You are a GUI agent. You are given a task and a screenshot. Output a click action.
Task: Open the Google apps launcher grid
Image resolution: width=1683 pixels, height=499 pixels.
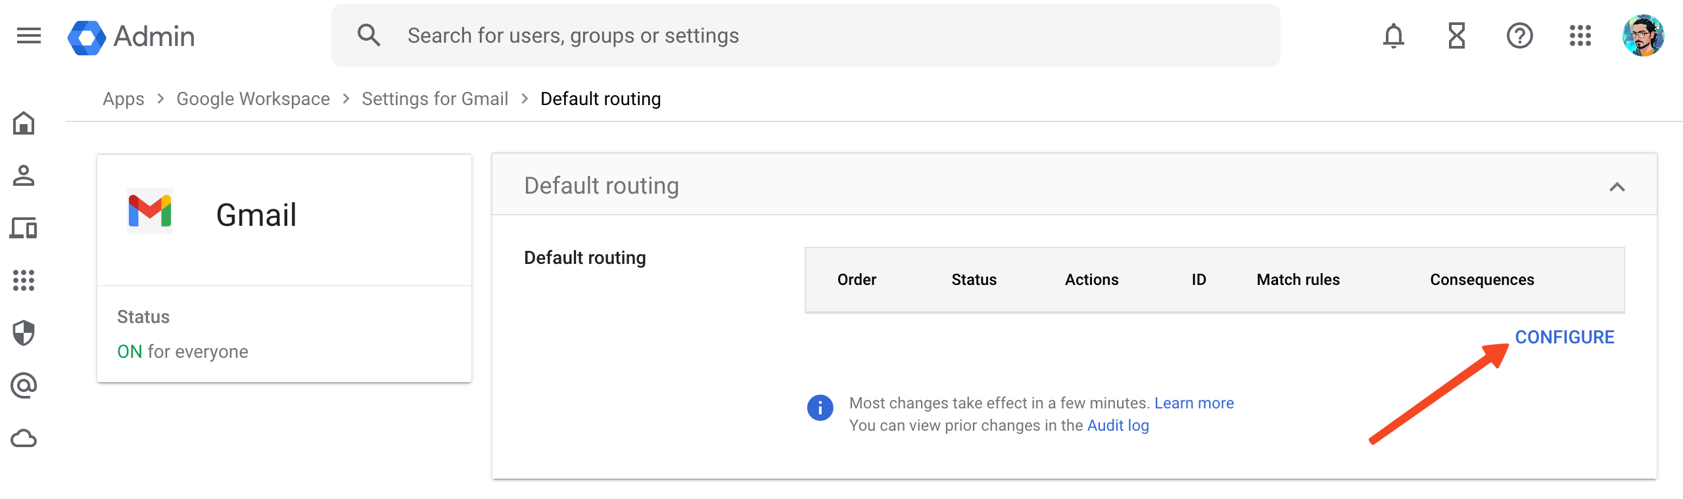coord(1580,35)
